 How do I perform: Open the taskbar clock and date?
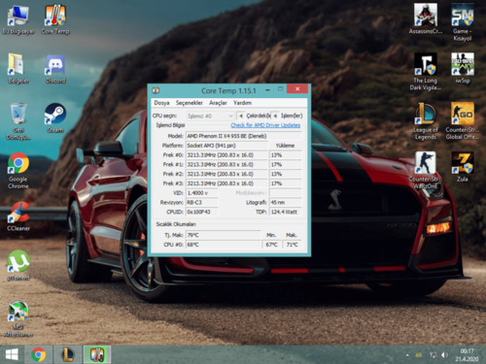pos(467,354)
